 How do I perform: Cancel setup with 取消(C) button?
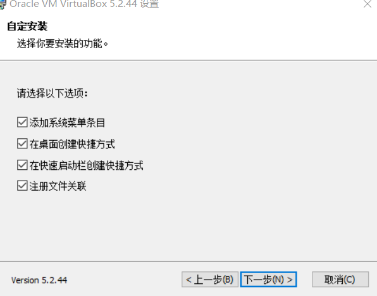(x=340, y=280)
